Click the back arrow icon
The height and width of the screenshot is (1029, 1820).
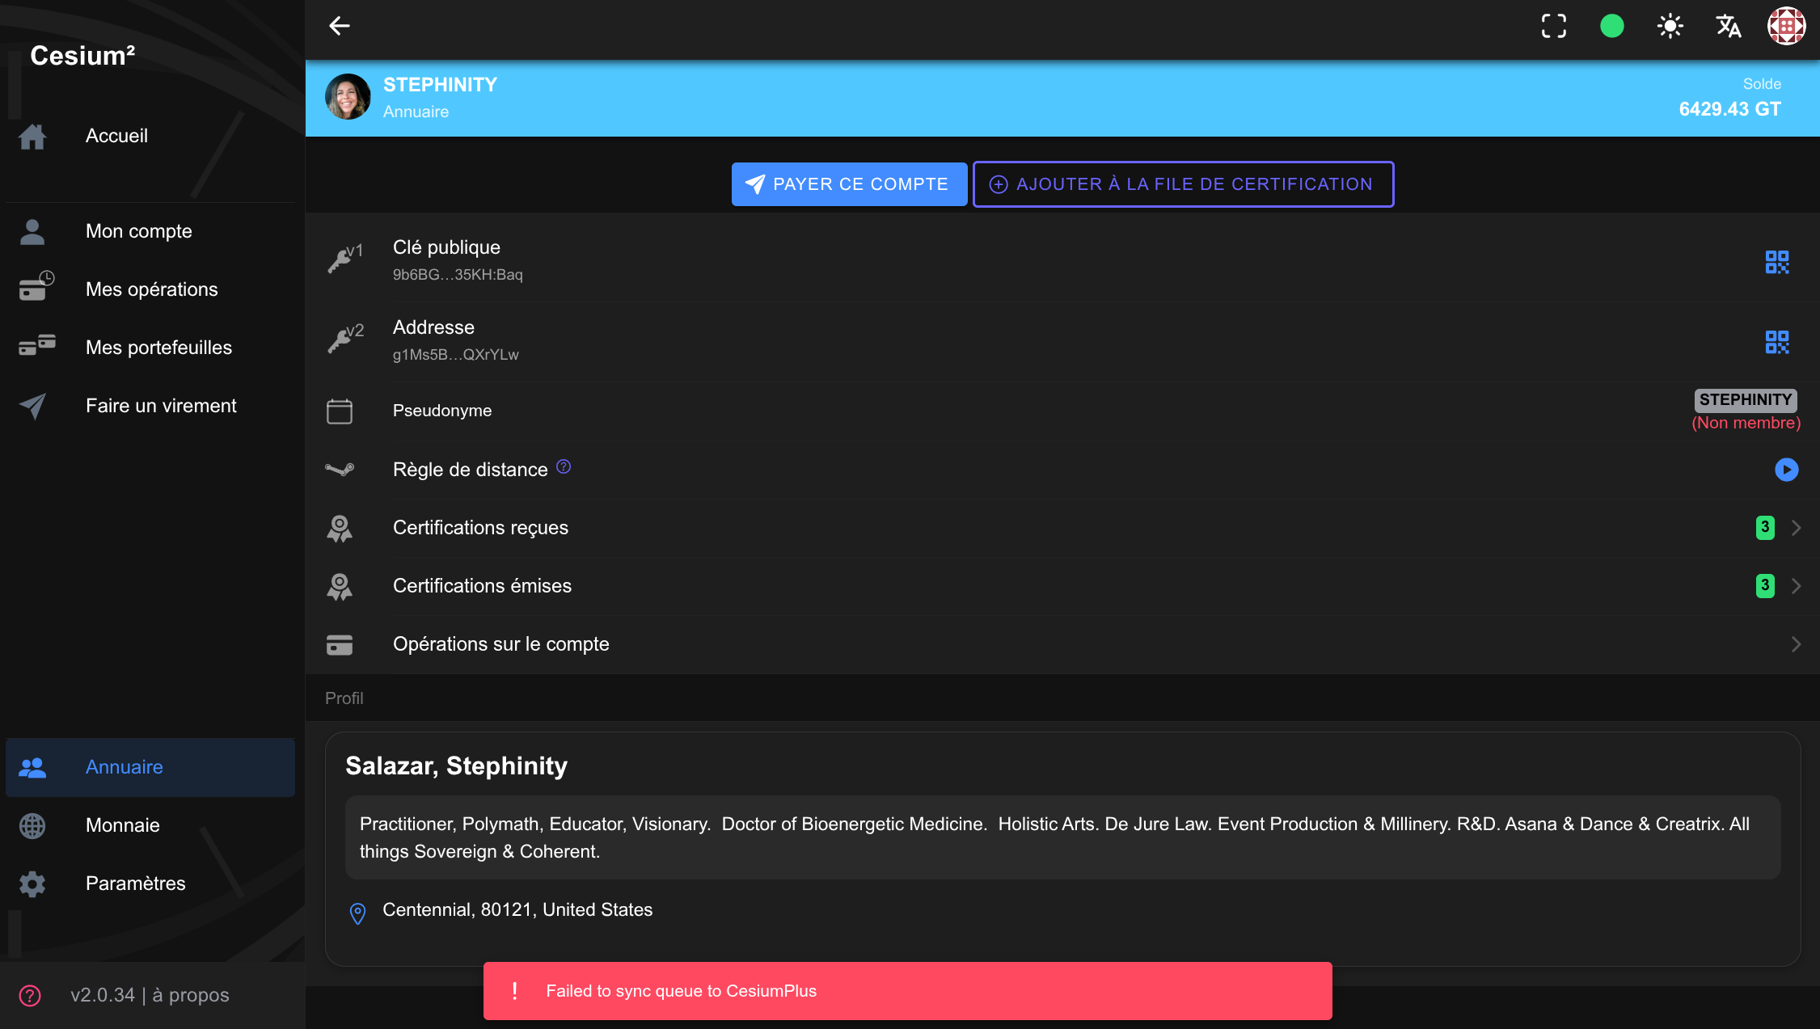[x=339, y=26]
